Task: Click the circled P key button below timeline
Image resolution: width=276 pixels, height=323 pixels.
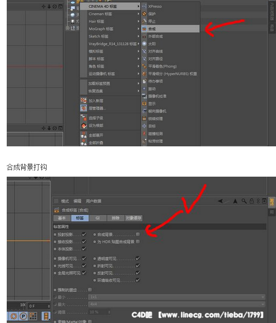Action: point(23,316)
